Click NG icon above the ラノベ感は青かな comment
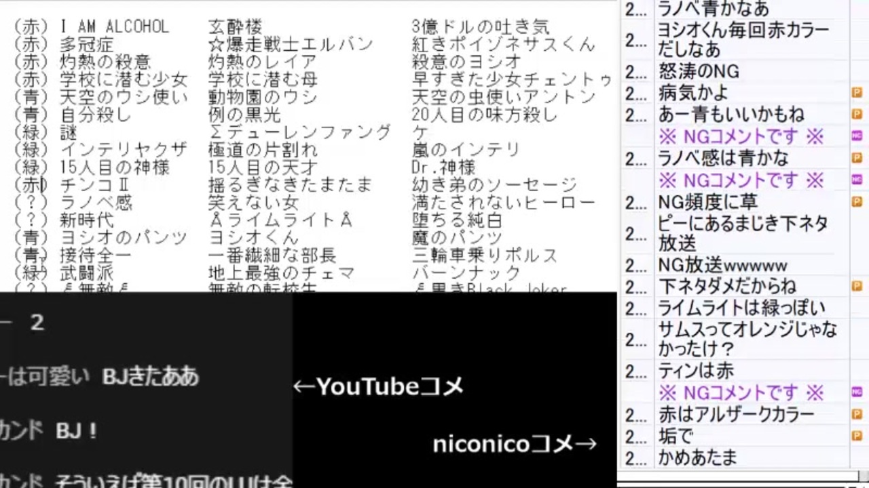 point(857,136)
